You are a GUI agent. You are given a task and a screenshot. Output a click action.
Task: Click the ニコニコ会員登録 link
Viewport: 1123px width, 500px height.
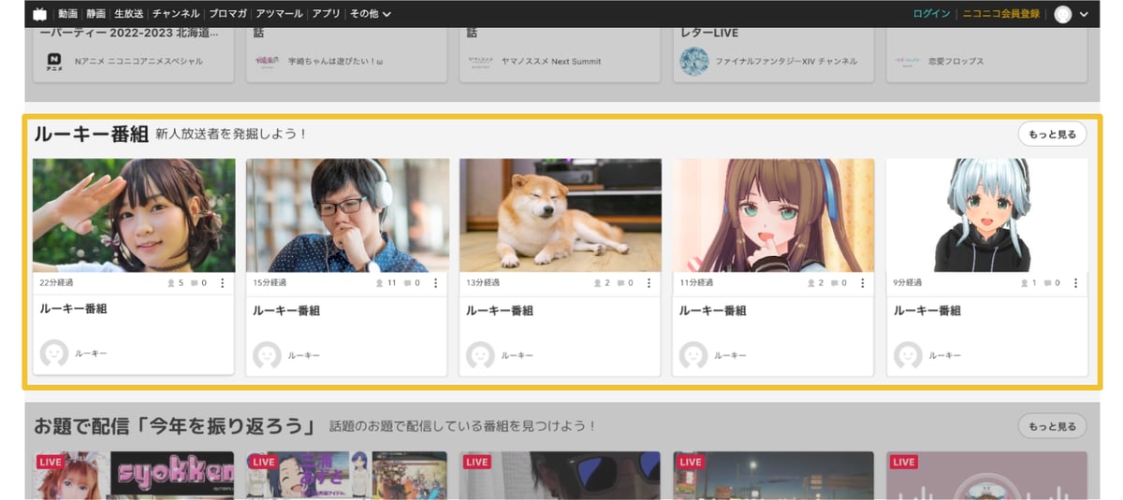click(999, 14)
